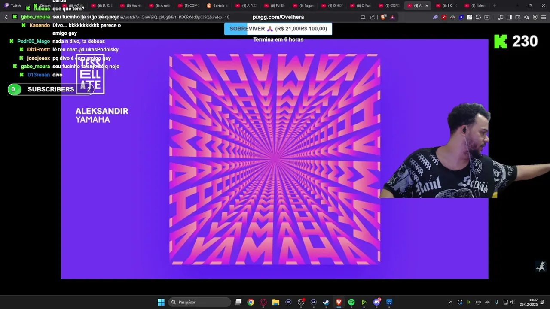Image resolution: width=550 pixels, height=309 pixels.
Task: Open Discord from the taskbar
Action: pos(377,302)
